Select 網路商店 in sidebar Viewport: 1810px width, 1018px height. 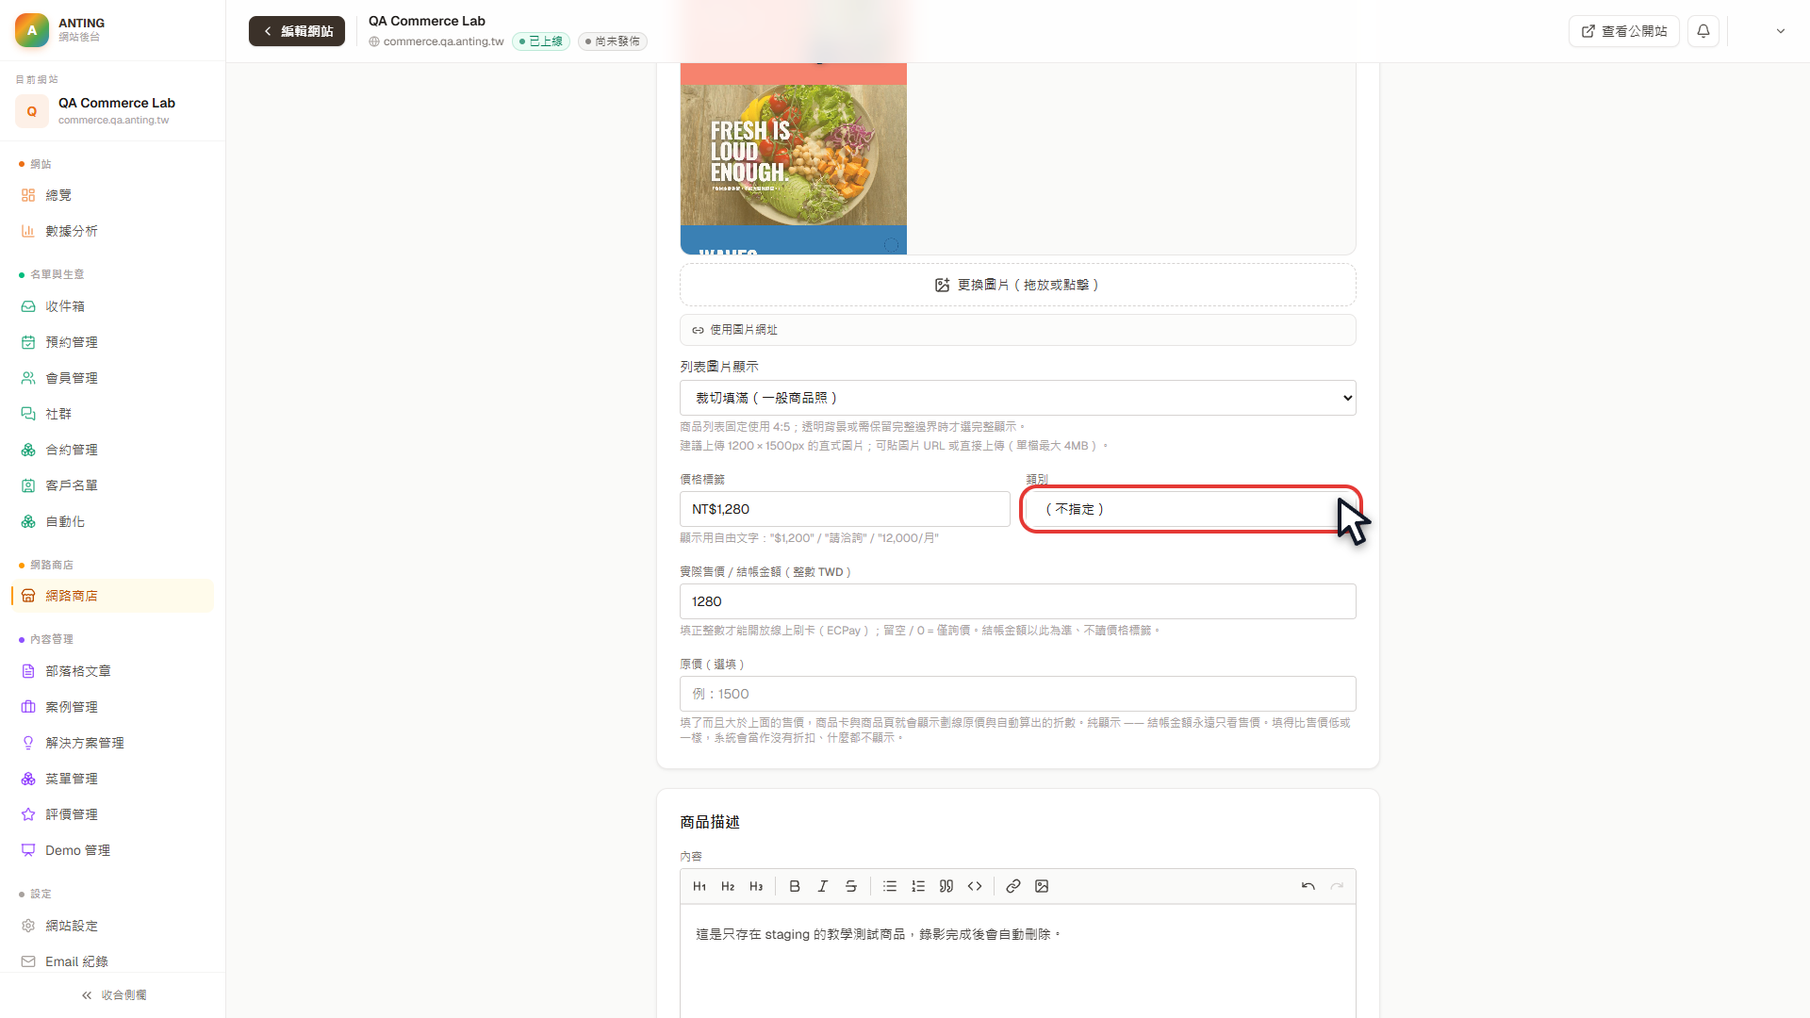112,596
